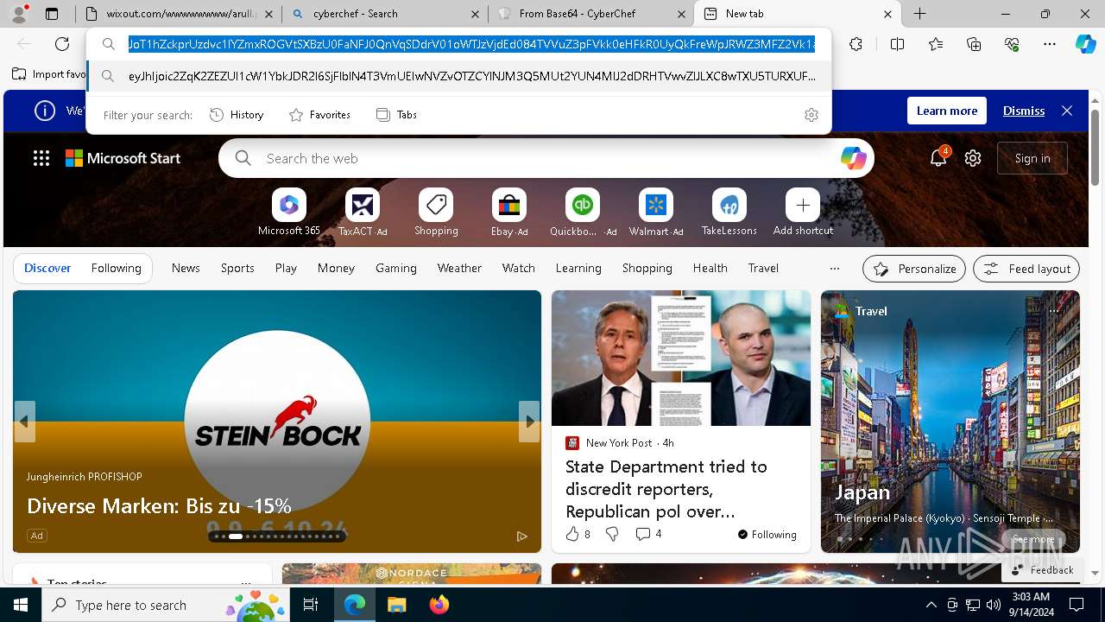Click Copilot icon in web search box
This screenshot has height=622, width=1105.
click(853, 158)
